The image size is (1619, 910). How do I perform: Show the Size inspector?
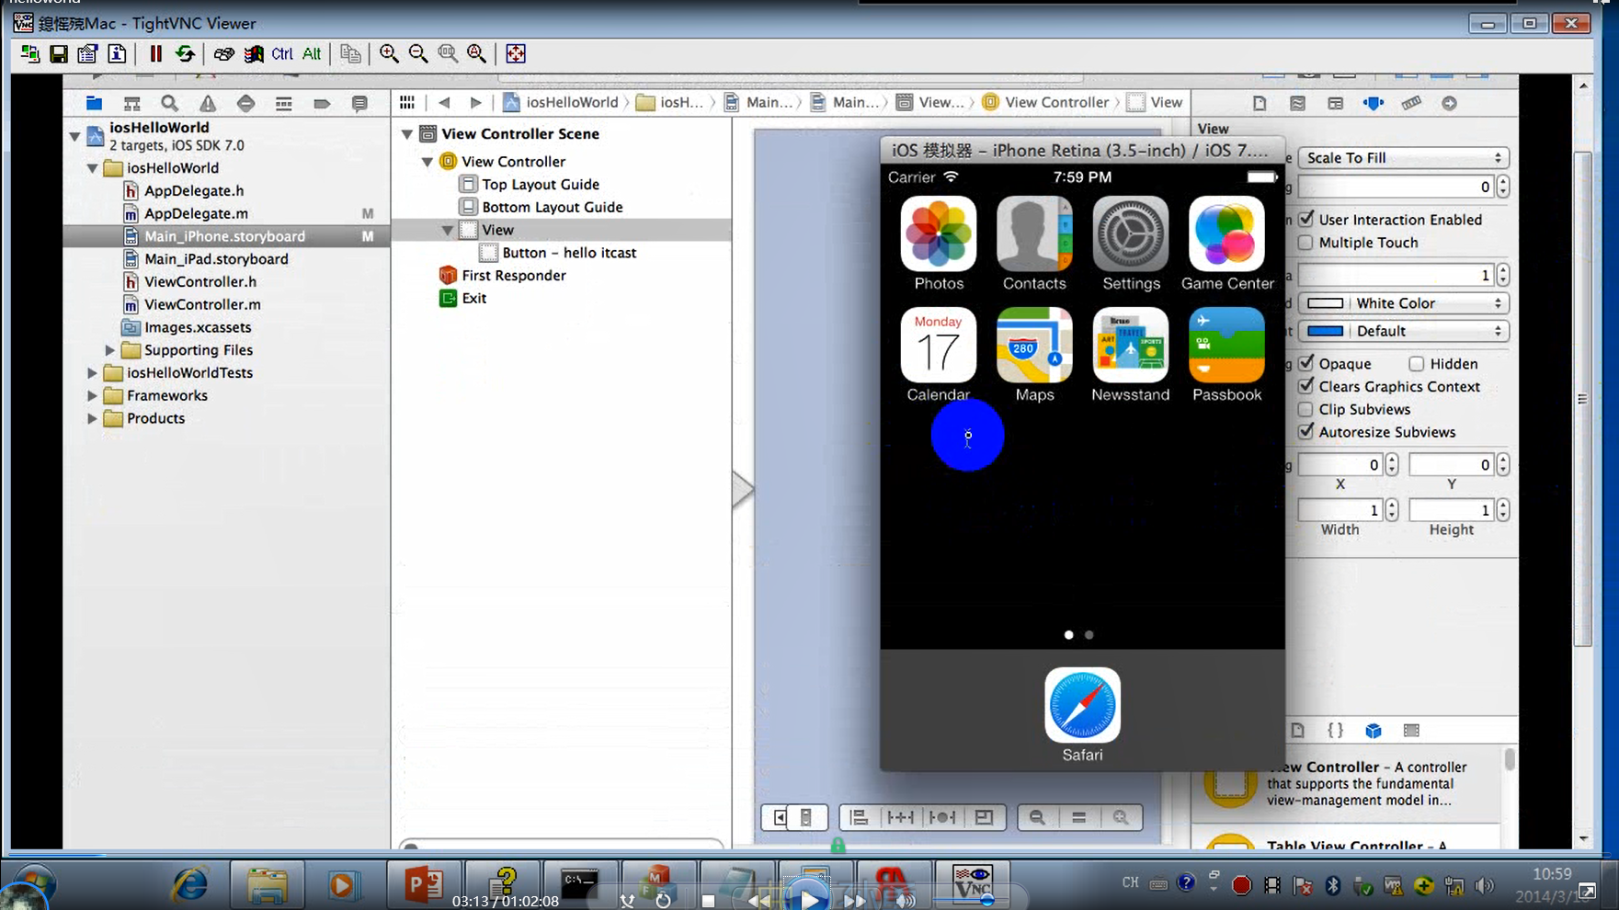pyautogui.click(x=1411, y=103)
